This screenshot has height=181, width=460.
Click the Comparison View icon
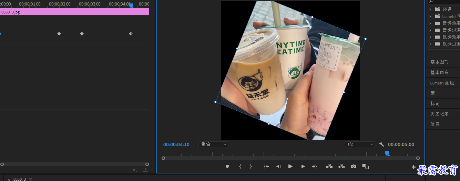[x=365, y=166]
